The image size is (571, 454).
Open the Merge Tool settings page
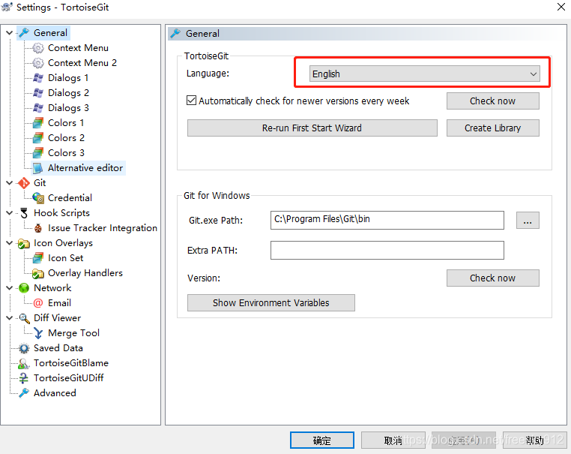tap(73, 333)
